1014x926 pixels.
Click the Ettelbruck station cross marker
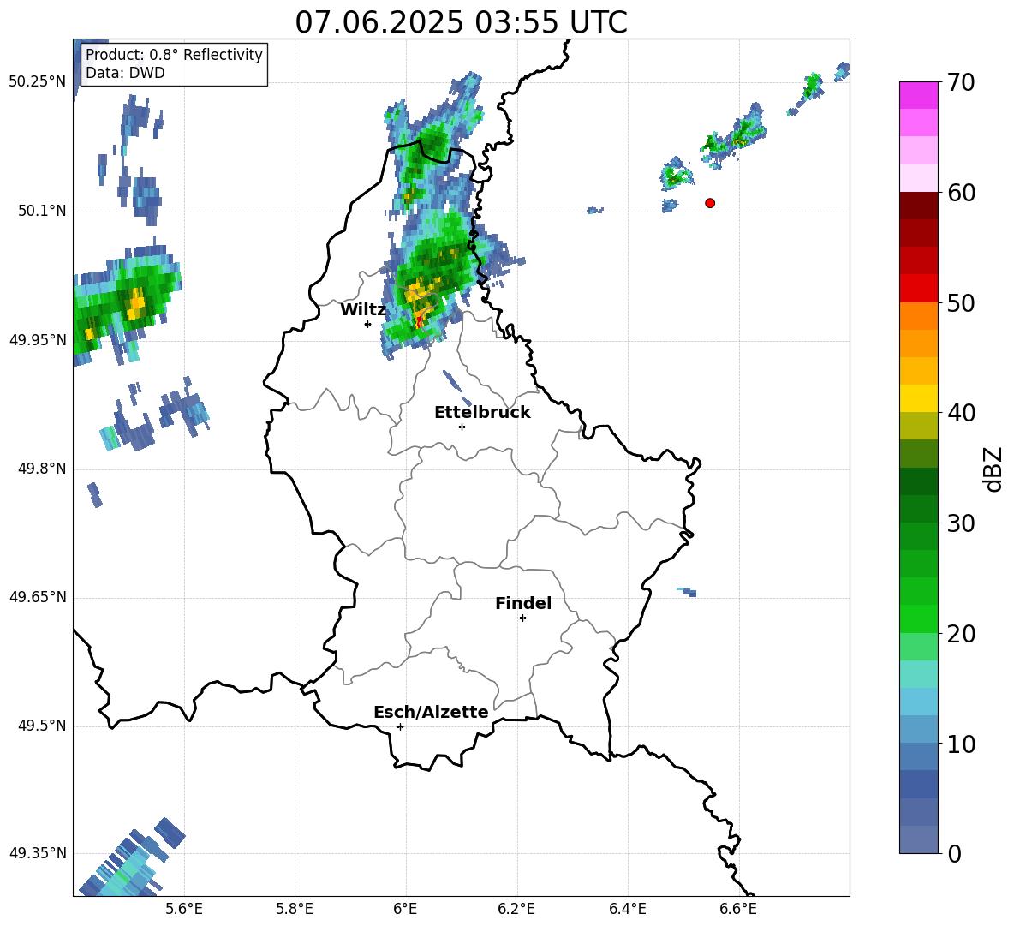[x=462, y=427]
